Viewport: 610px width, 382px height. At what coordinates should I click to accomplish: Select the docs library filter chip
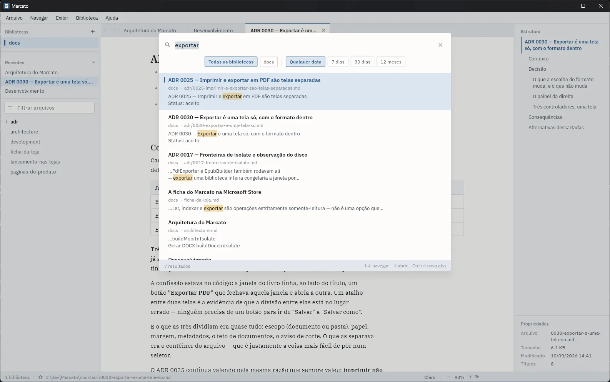(x=269, y=62)
